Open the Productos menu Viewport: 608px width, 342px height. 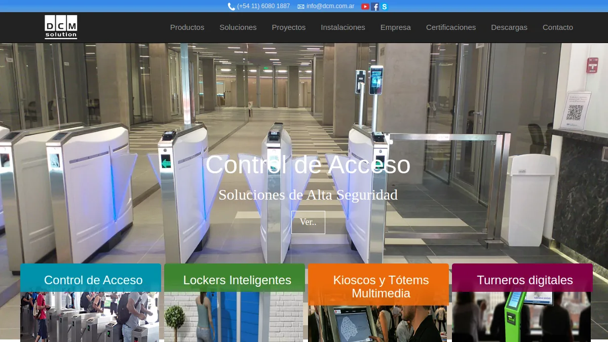click(187, 27)
